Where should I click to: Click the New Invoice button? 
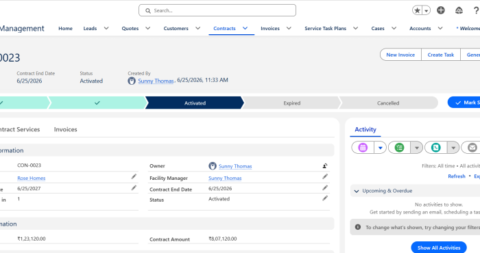(400, 55)
